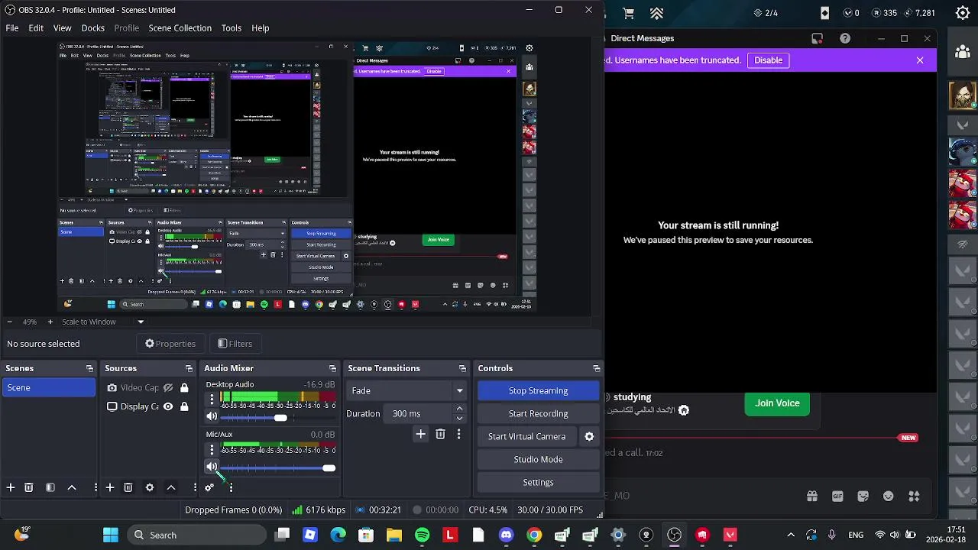Viewport: 978px width, 550px height.
Task: Move scene up with arrow in Scenes panel
Action: coord(72,487)
